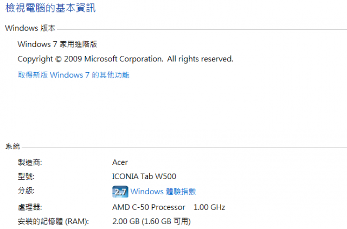Click the 2.7 Windows Experience Index score badge
The height and width of the screenshot is (229, 347).
(x=120, y=192)
